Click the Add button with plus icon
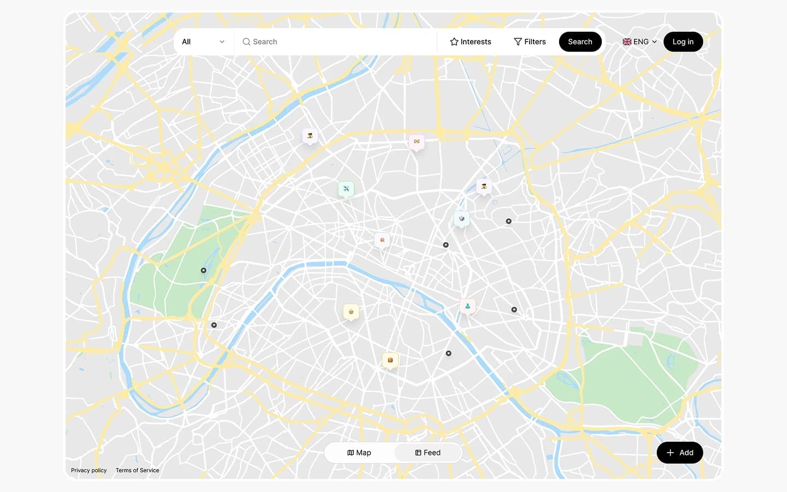787x492 pixels. 680,453
